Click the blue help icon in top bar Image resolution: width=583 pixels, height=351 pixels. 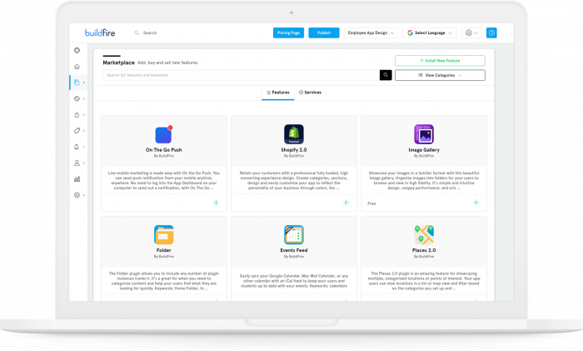click(491, 33)
